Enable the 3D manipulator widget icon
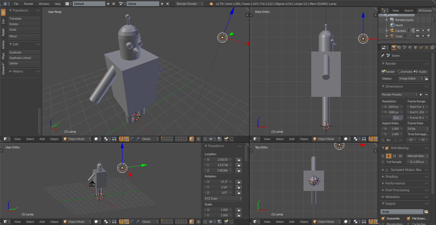 [x=121, y=139]
